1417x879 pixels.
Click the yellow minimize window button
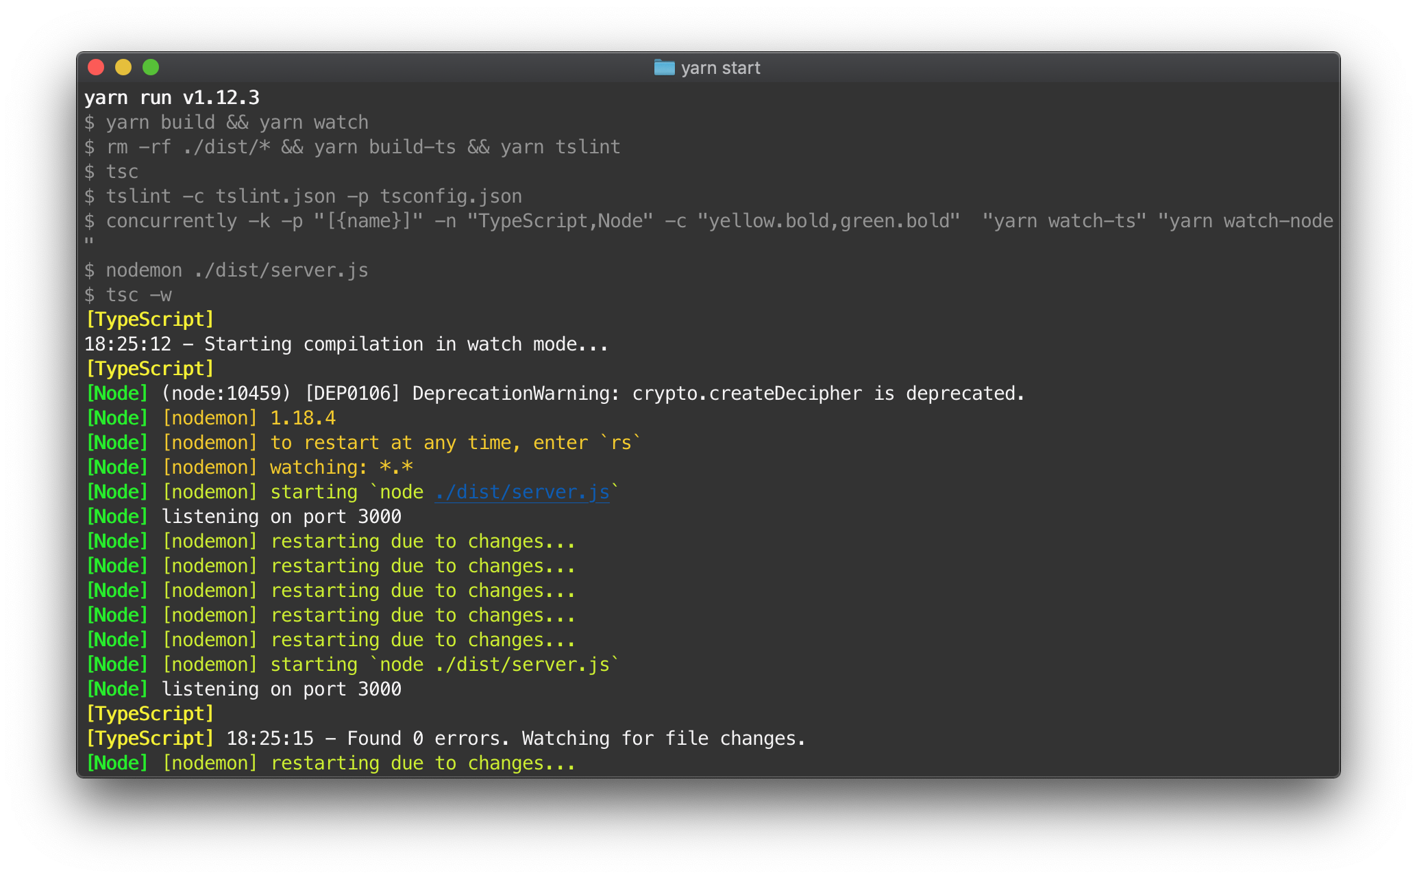pos(123,67)
